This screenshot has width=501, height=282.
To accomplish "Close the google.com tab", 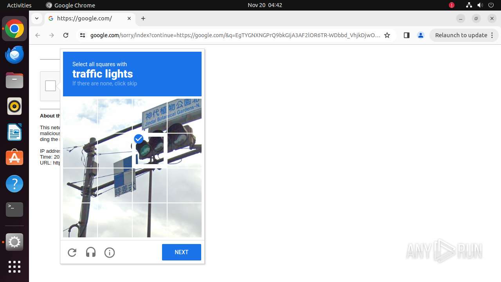I will [x=129, y=18].
